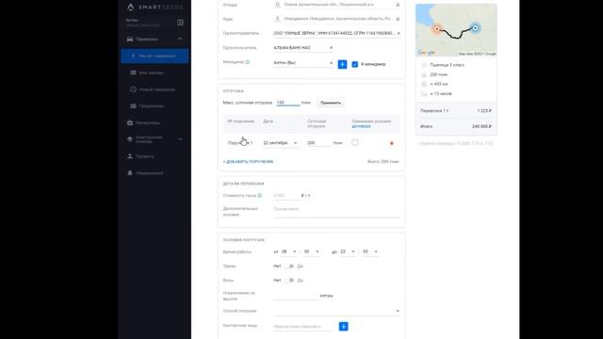Click the info icon beside Менеджер
Screen dimensions: 603x339
tap(248, 62)
